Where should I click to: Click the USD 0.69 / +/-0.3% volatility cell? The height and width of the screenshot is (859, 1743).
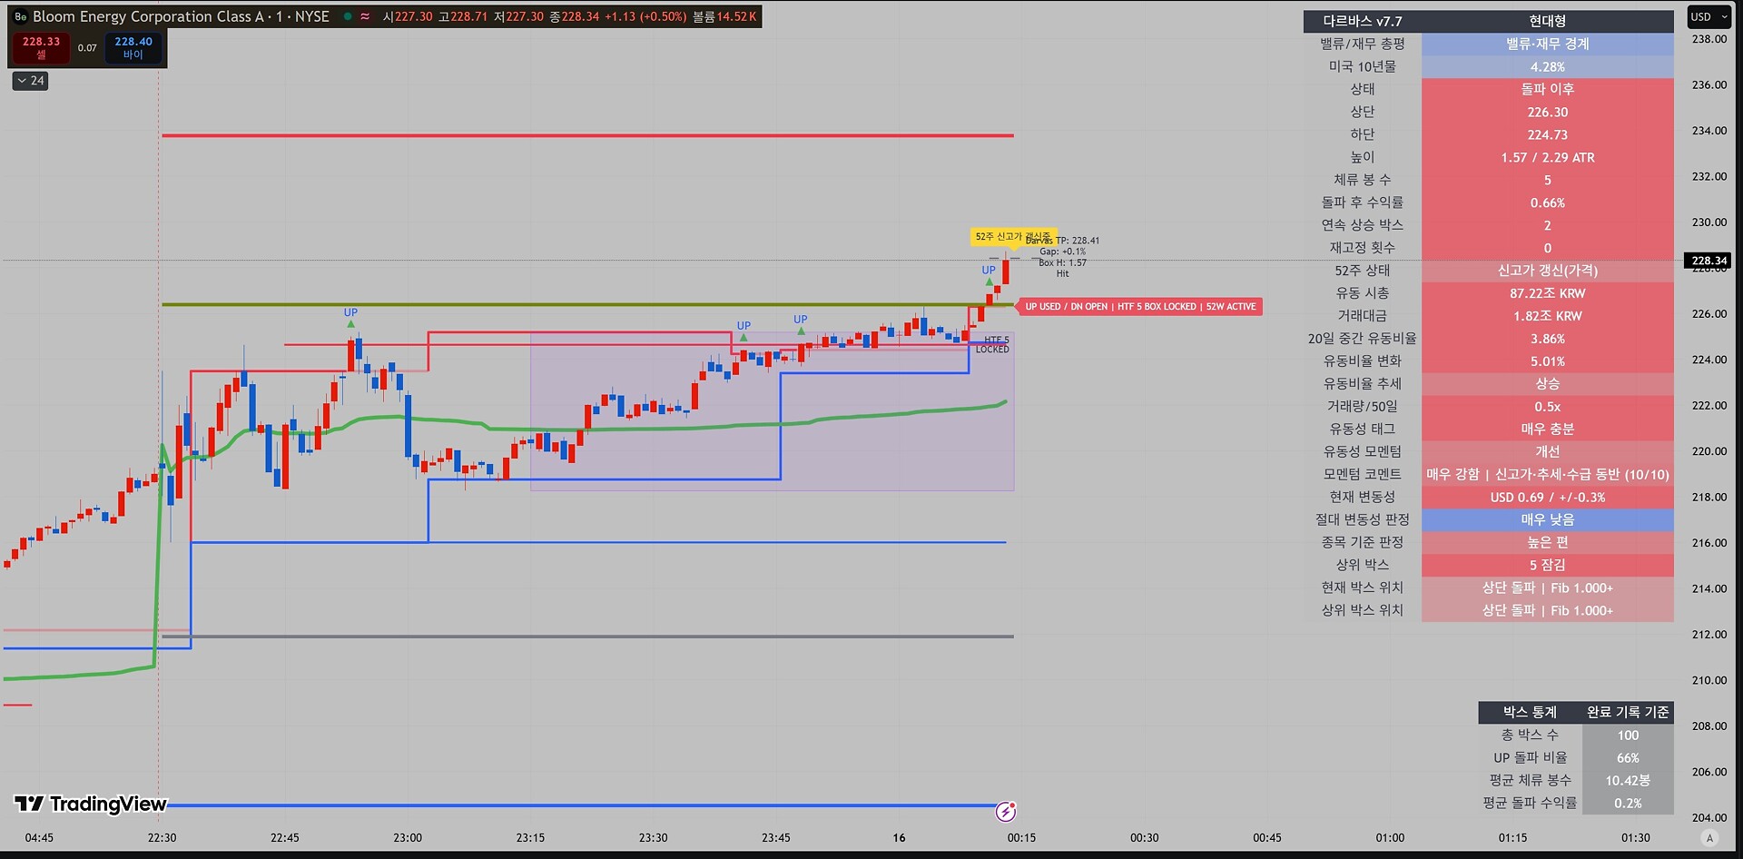pos(1547,497)
